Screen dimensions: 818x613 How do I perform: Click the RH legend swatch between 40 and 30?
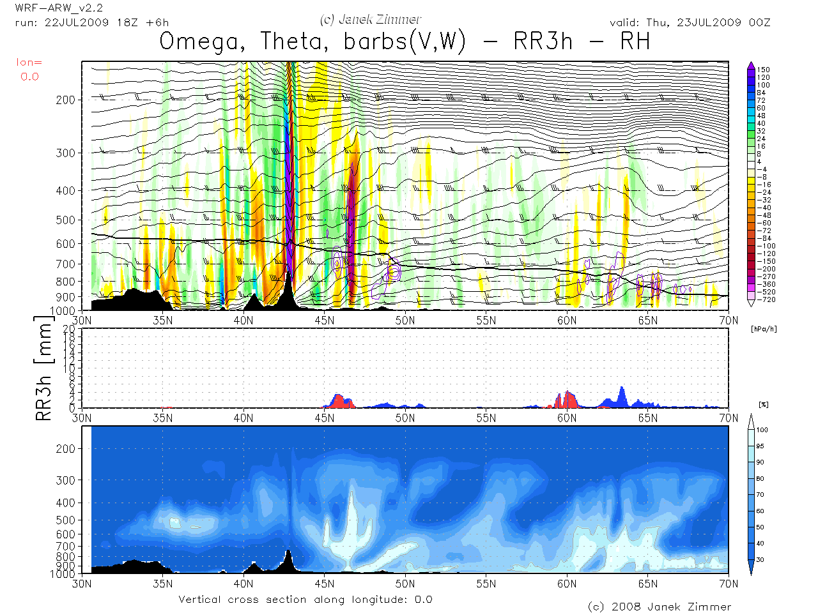pyautogui.click(x=751, y=552)
